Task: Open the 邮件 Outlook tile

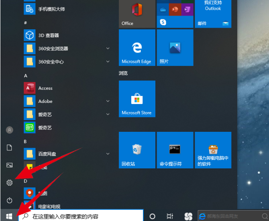Action: pyautogui.click(x=213, y=14)
